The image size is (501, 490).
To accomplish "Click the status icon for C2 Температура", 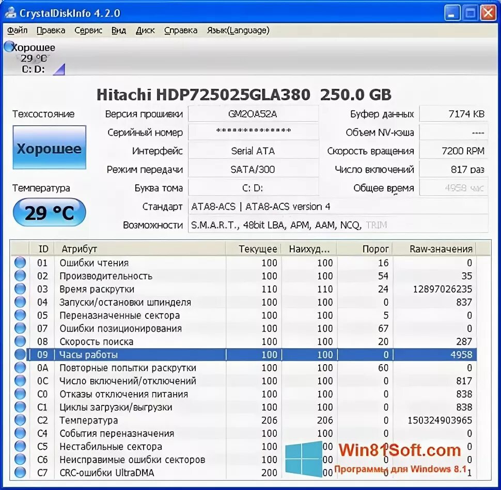I will [x=20, y=420].
